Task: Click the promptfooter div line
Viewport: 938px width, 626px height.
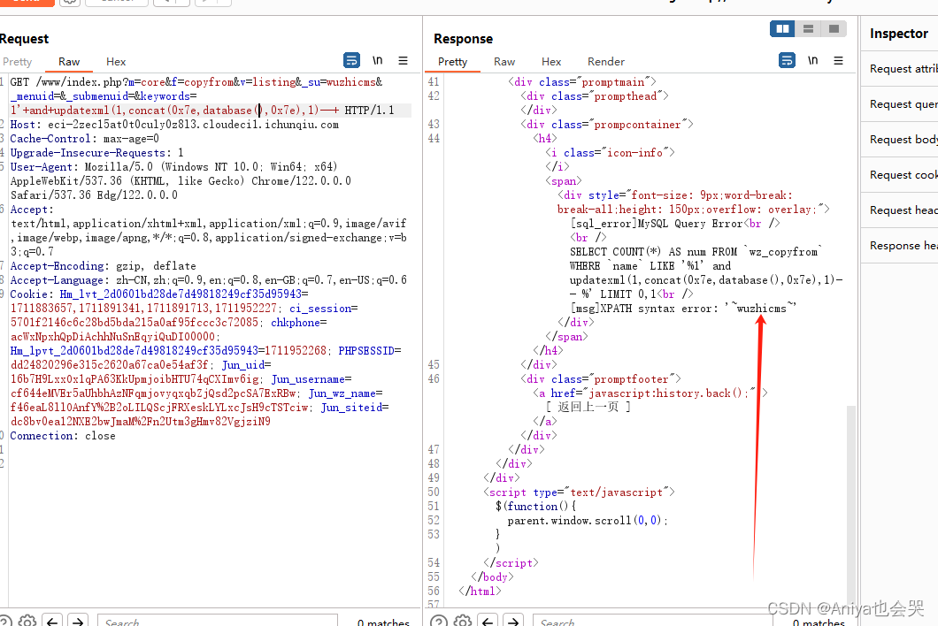Action: point(601,379)
